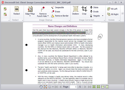Maximize the Docsvault window
The image size is (125, 90).
tap(115, 2)
